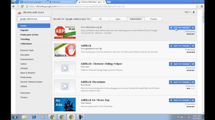Click the browser address bar URL

pyautogui.click(x=77, y=6)
